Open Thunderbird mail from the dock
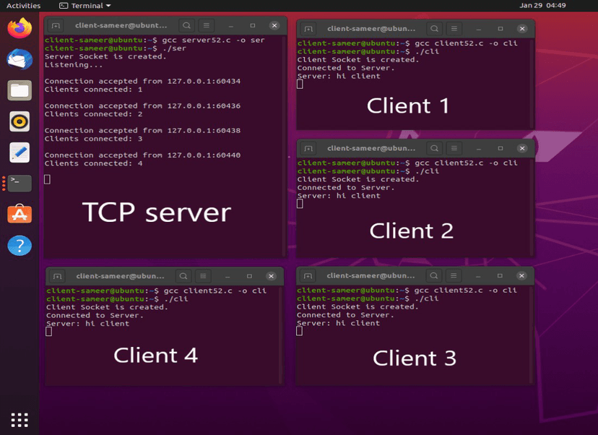This screenshot has height=435, width=598. click(18, 59)
